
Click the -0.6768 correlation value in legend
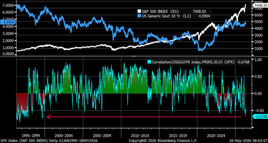[243, 62]
